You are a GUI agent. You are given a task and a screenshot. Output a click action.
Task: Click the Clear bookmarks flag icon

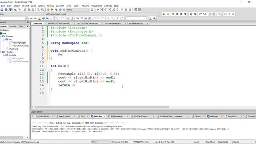pyautogui.click(x=185, y=14)
